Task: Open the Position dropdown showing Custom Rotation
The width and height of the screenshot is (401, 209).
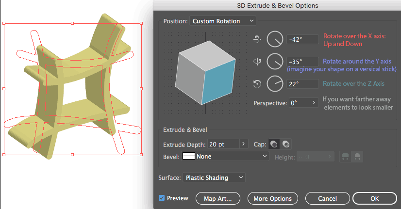Action: (223, 21)
